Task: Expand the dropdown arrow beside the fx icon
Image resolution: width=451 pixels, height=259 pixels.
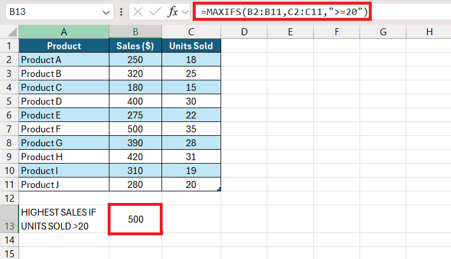Action: [x=185, y=12]
